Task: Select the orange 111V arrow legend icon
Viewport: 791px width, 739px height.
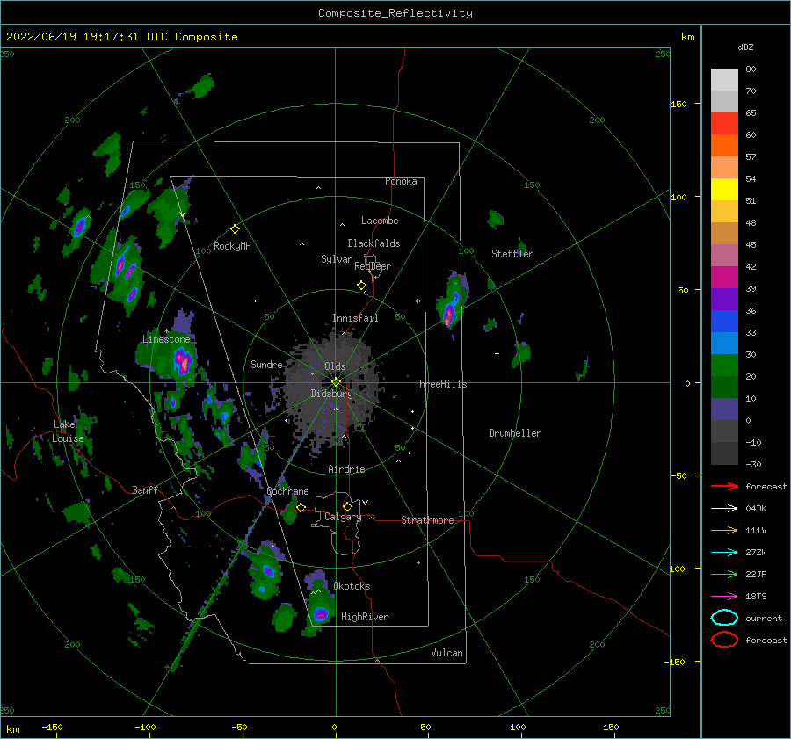Action: [x=724, y=530]
